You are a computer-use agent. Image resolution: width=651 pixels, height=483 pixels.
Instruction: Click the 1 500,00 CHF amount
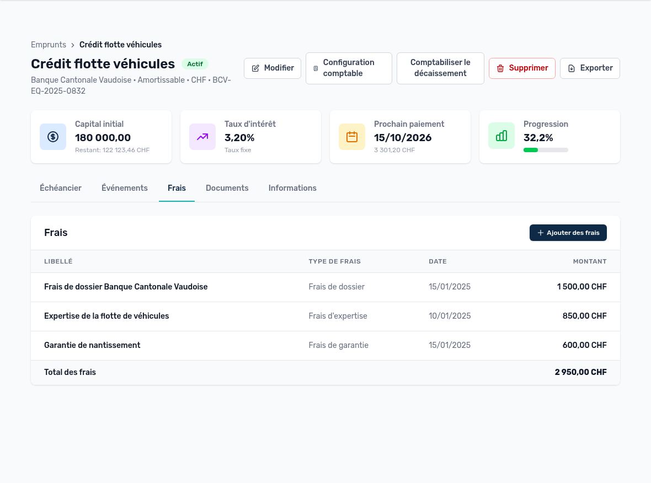click(x=581, y=287)
